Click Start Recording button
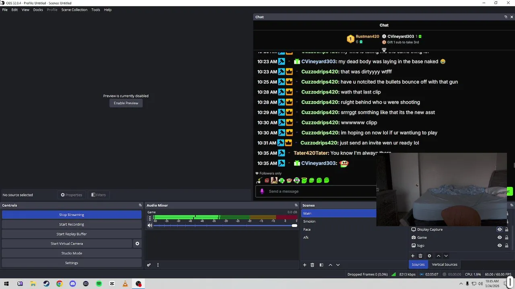Screen dimensions: 515x289 click(72, 224)
